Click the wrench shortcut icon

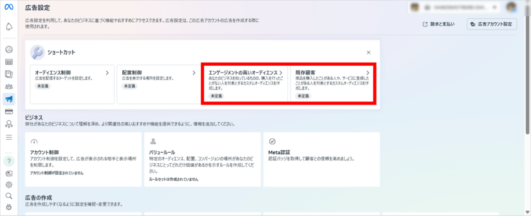pyautogui.click(x=37, y=52)
